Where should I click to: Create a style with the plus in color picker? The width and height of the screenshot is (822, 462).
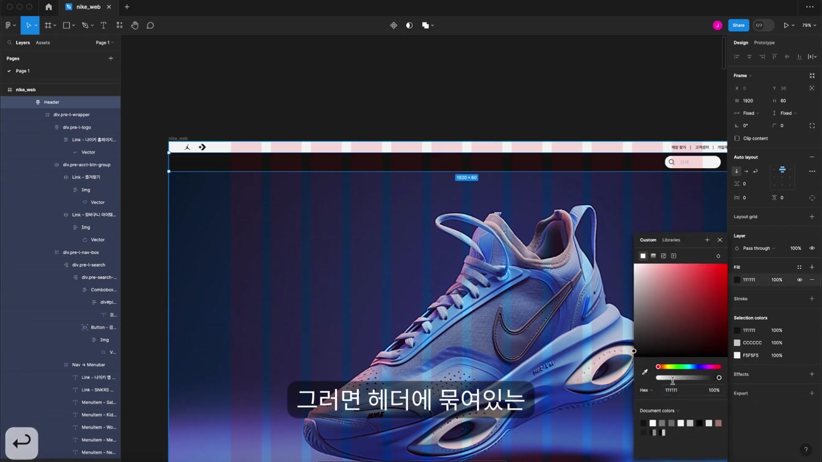pyautogui.click(x=707, y=240)
